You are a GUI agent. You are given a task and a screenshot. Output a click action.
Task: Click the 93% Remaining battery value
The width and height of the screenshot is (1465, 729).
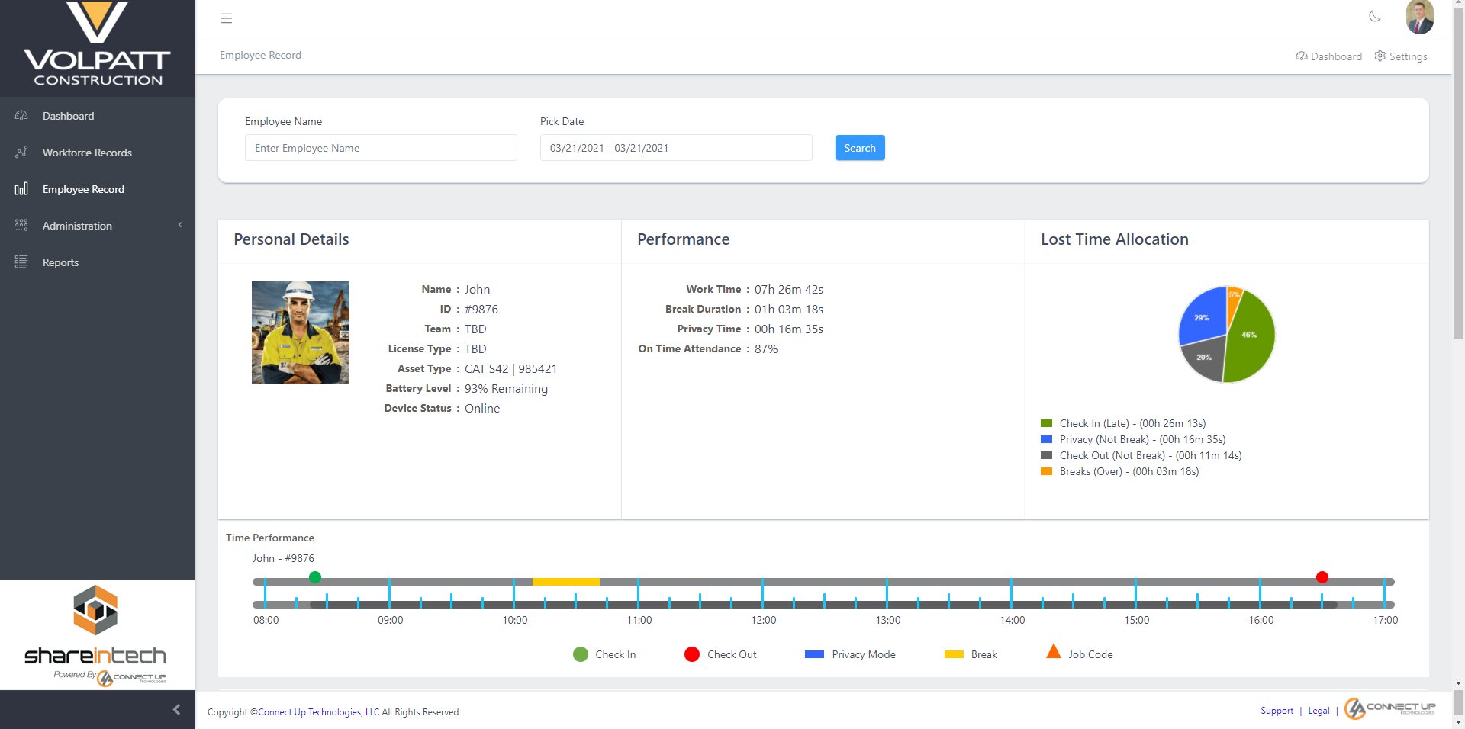[506, 388]
